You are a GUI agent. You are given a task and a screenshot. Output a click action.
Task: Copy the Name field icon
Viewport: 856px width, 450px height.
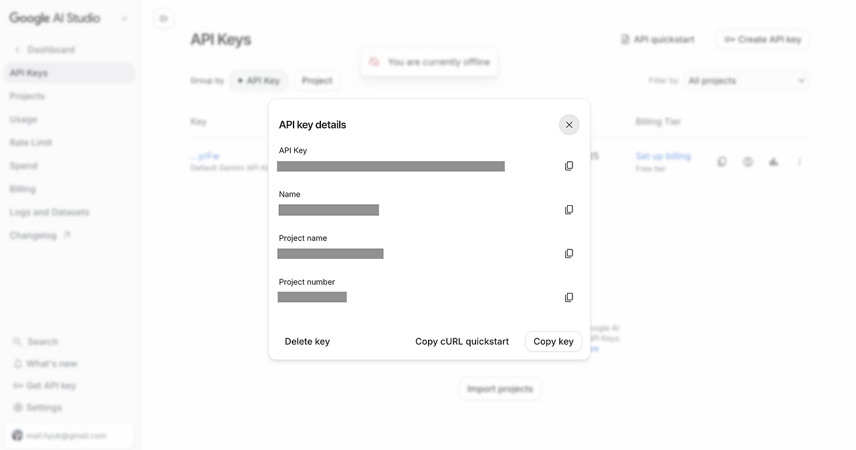569,210
